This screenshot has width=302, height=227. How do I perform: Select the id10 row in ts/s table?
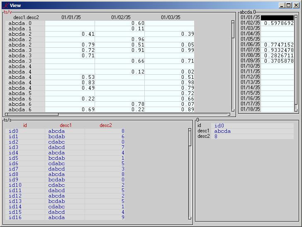[15, 185]
